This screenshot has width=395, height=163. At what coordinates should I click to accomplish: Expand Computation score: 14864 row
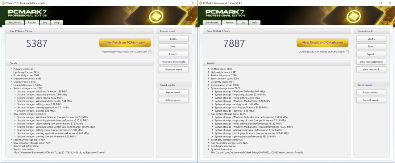tap(11, 85)
